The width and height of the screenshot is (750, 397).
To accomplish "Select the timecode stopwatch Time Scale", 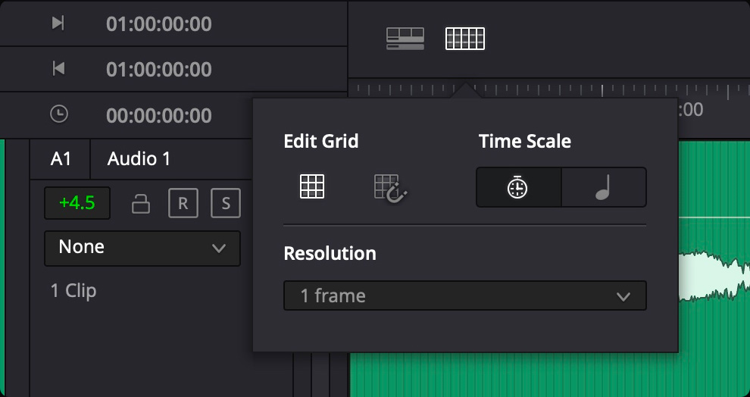I will 518,187.
